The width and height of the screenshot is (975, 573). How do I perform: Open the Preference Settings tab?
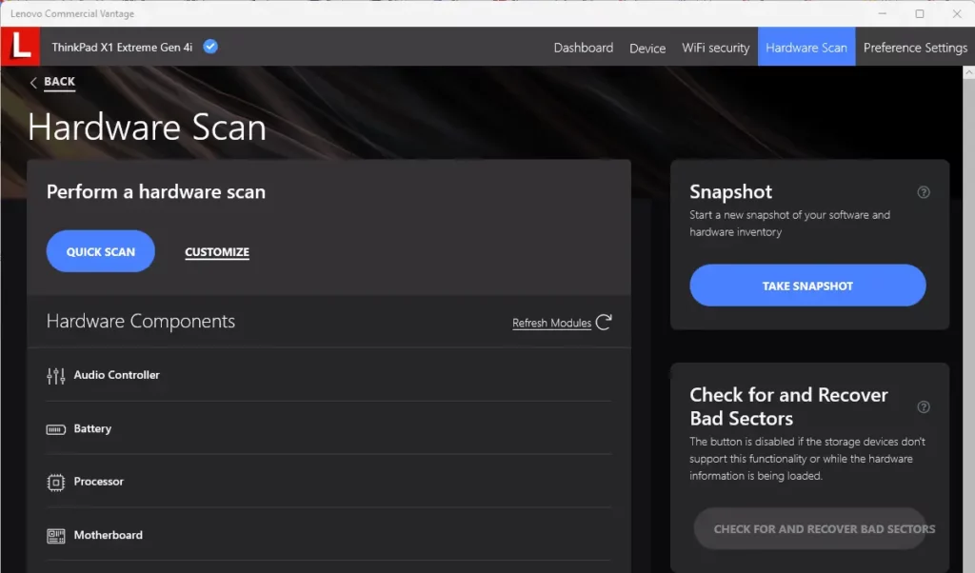(915, 48)
